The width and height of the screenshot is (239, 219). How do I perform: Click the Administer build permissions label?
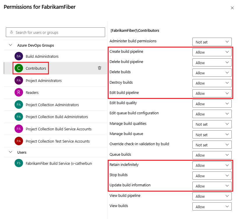133,41
